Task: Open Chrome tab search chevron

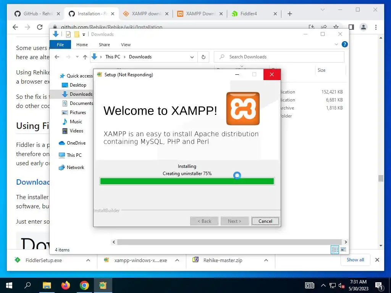Action: coord(322,10)
